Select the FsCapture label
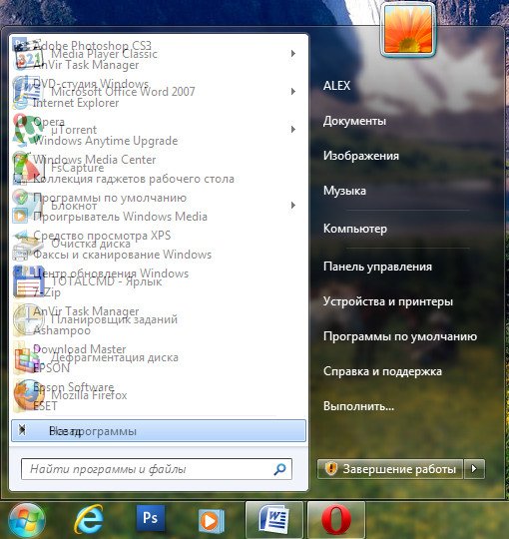 click(77, 168)
